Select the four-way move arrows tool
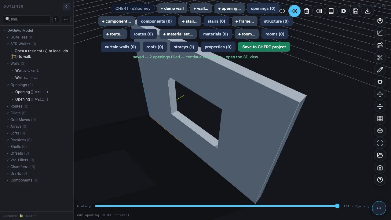Viewport: 391px width, 220px height. [380, 94]
